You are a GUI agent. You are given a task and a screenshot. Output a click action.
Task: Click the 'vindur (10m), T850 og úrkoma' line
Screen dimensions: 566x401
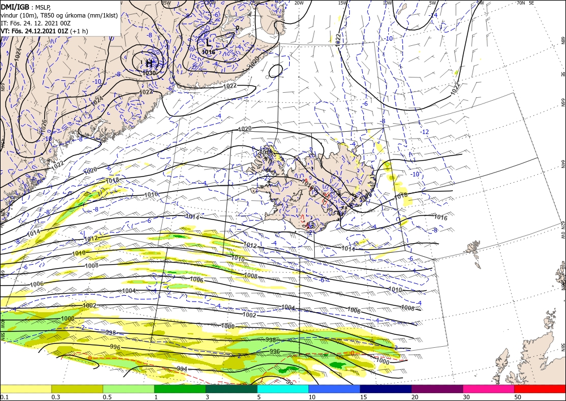59,15
